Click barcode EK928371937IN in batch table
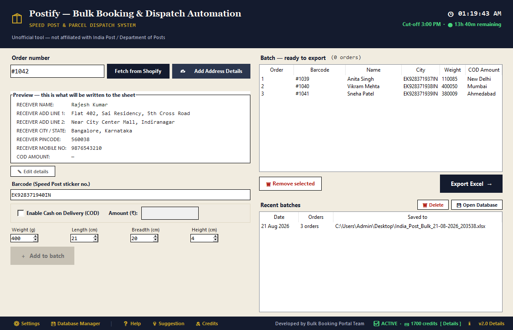The image size is (513, 330). tap(420, 79)
